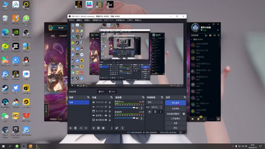The height and width of the screenshot is (149, 265).
Task: Open the View (V) menu in OBS
Action: click(x=87, y=20)
